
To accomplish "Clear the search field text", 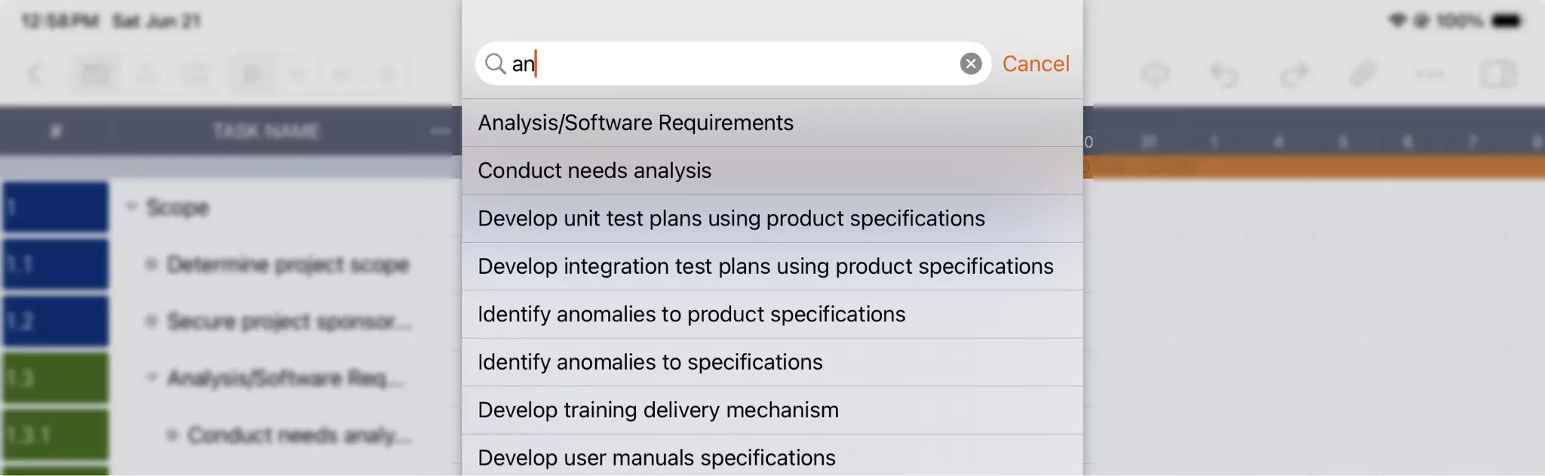I will click(x=970, y=64).
